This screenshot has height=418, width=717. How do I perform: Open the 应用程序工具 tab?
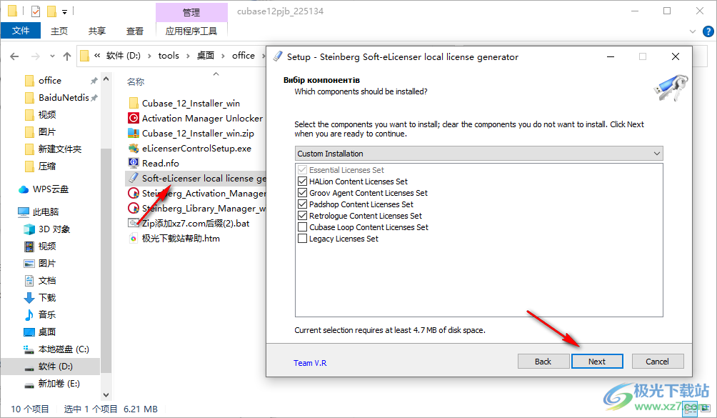coord(191,31)
